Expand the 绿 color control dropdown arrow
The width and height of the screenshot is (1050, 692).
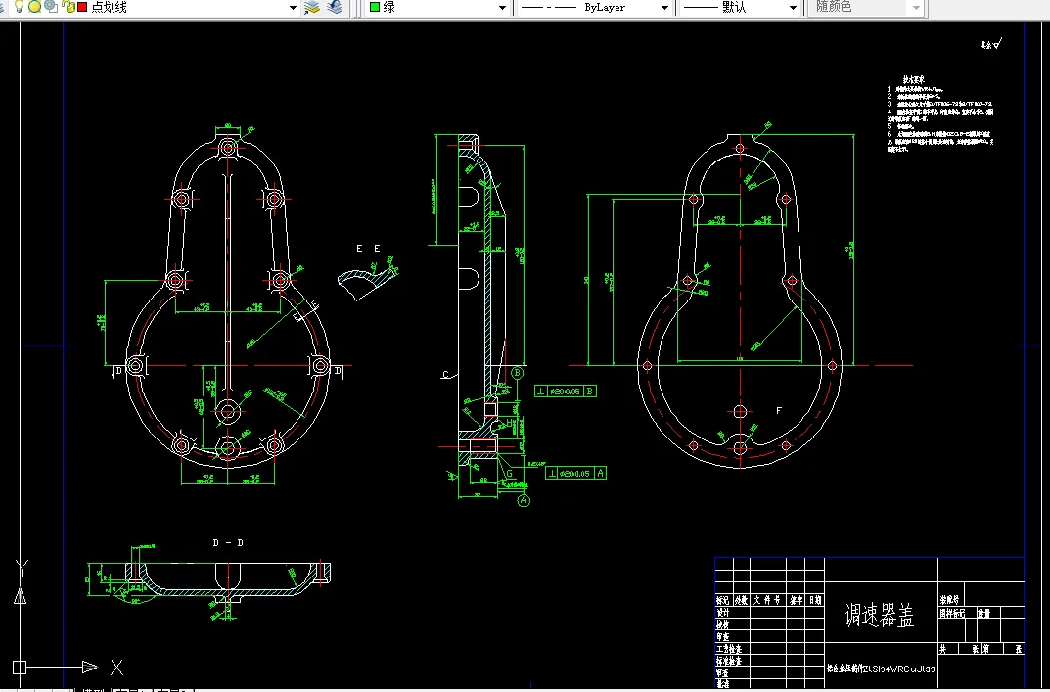tap(502, 8)
